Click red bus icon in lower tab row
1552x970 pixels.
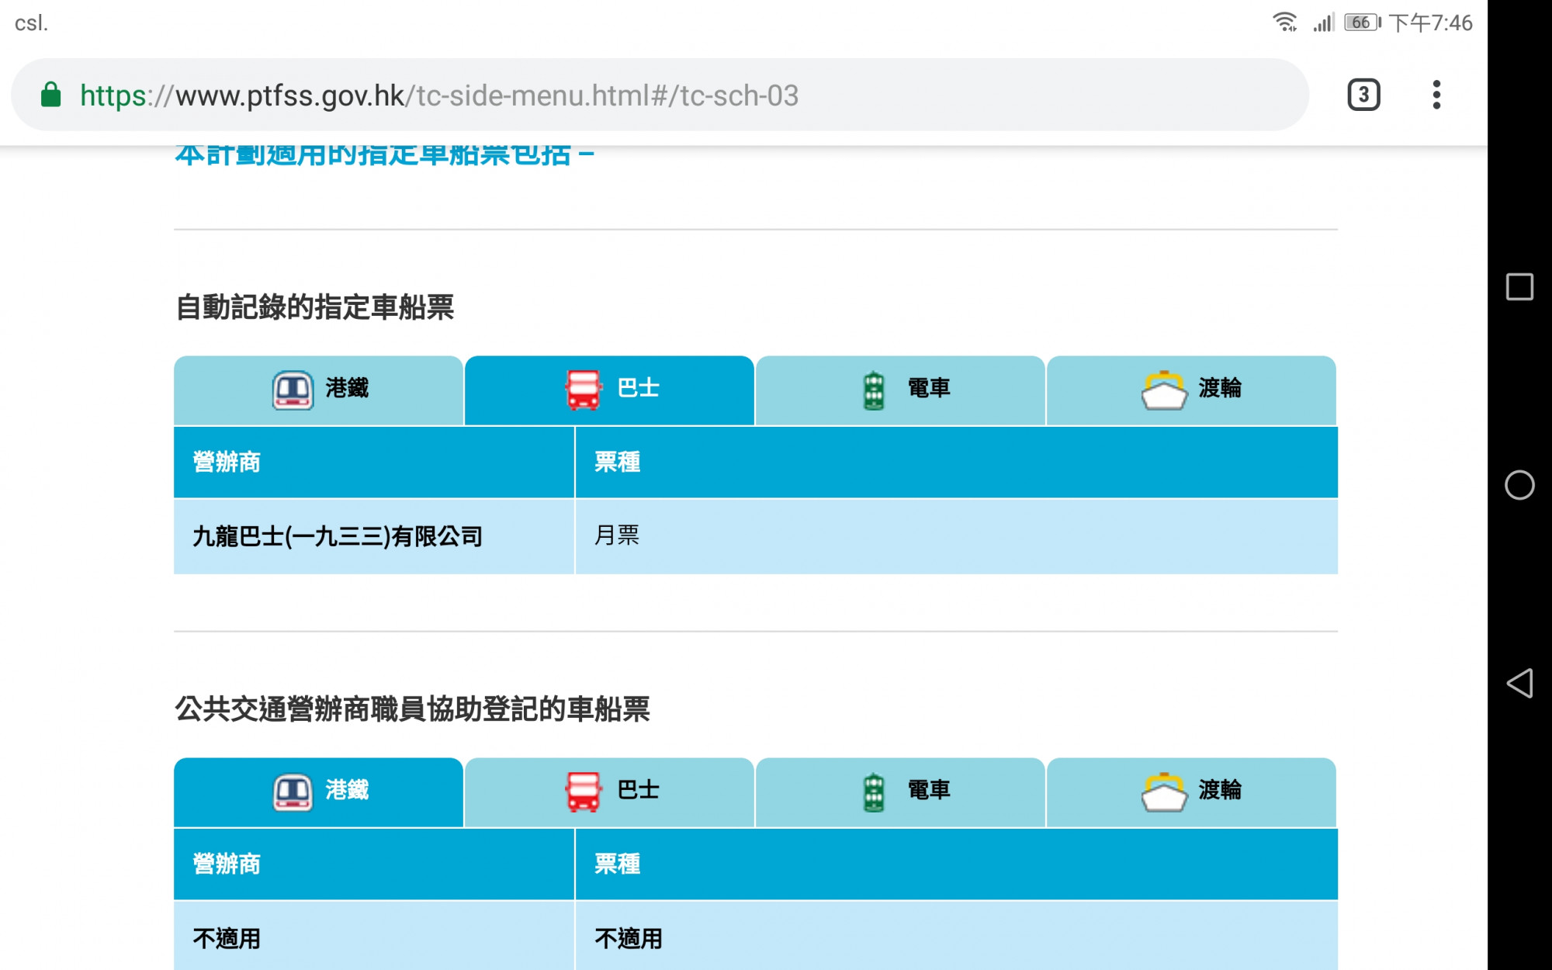(x=583, y=792)
